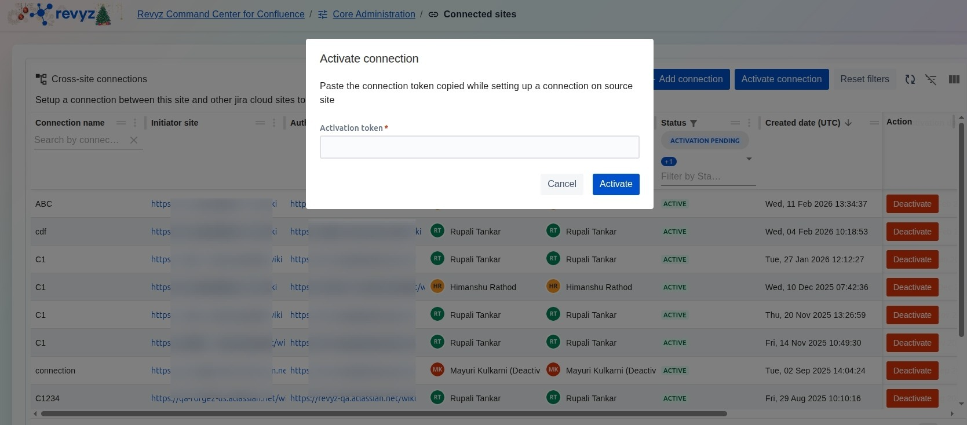Click the clear-filters icon with strikethrough
Image resolution: width=967 pixels, height=425 pixels.
pyautogui.click(x=931, y=79)
